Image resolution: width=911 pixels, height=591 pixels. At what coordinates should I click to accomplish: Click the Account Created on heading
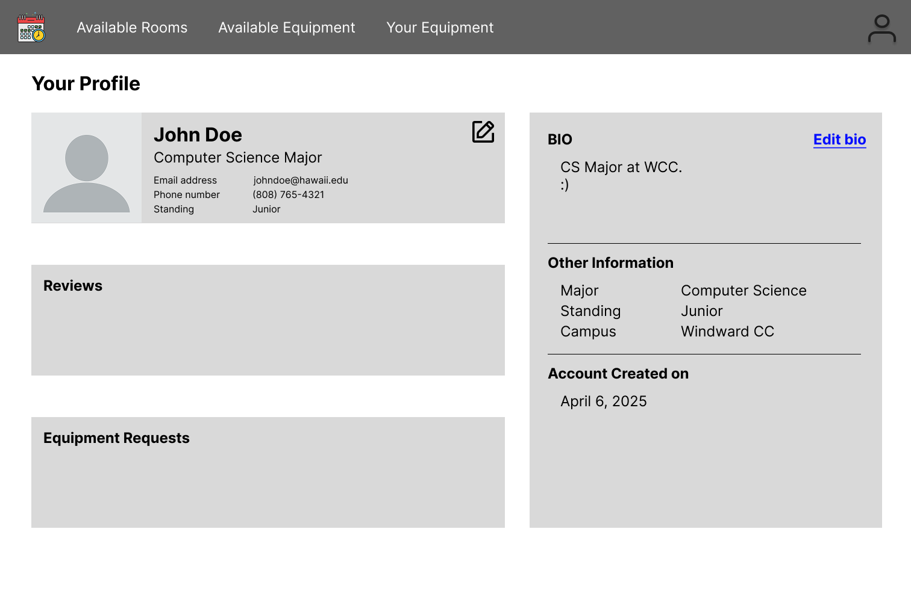pos(618,374)
